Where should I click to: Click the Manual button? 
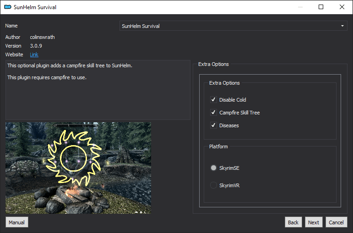pos(16,222)
